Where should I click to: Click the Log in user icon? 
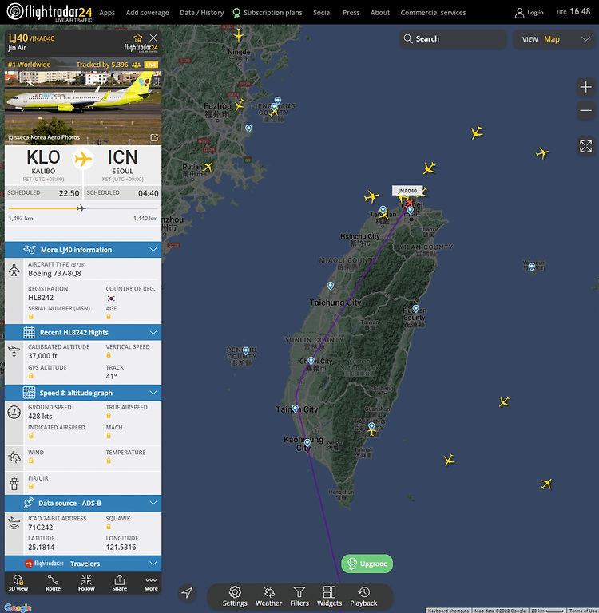click(x=519, y=13)
